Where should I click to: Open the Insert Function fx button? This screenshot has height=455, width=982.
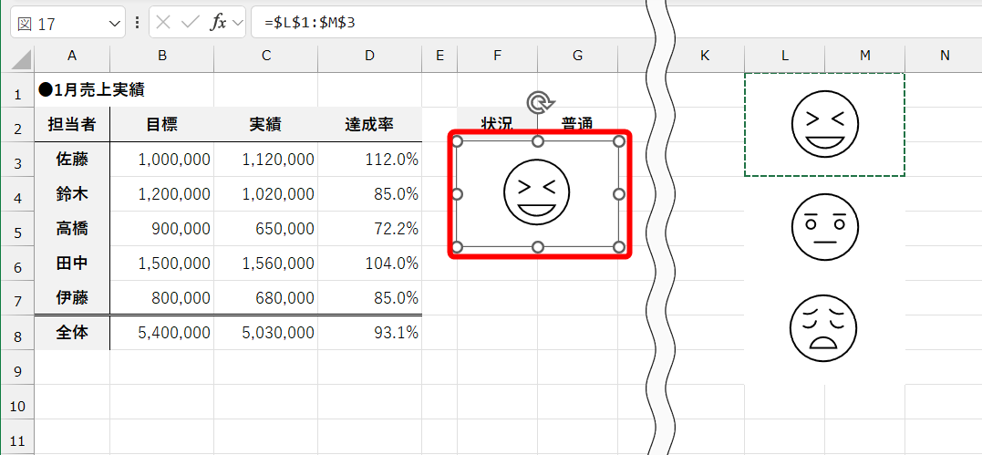[217, 23]
